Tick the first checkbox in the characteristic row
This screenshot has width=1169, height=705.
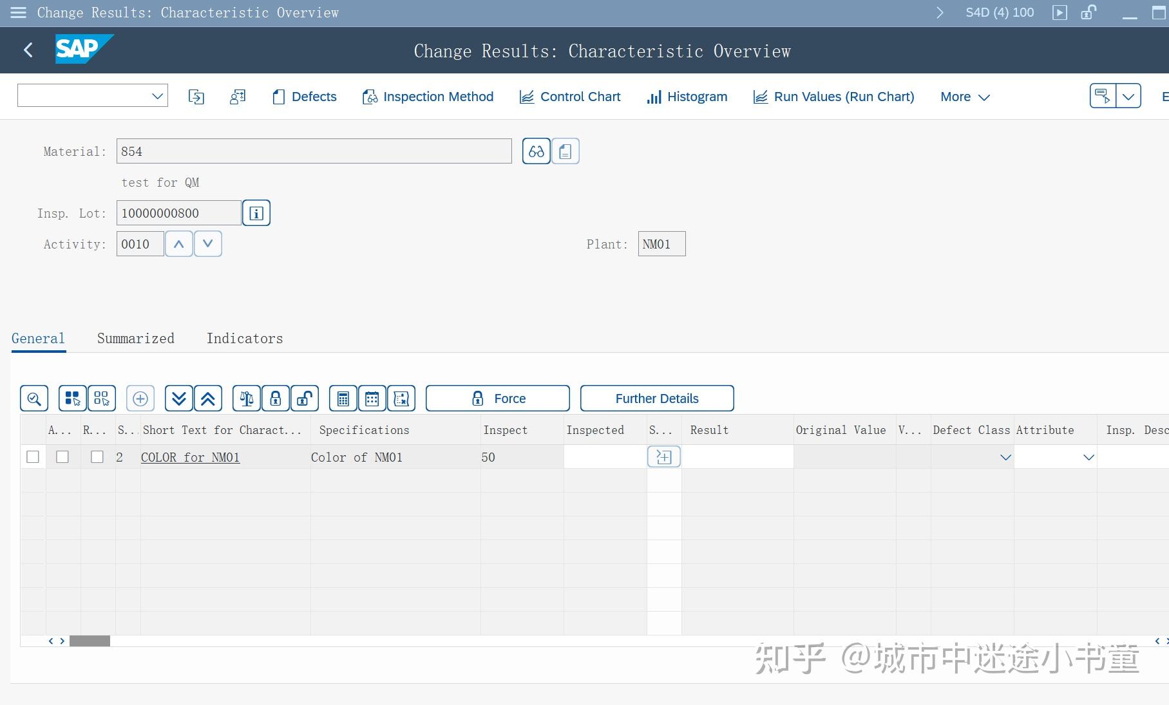[32, 456]
